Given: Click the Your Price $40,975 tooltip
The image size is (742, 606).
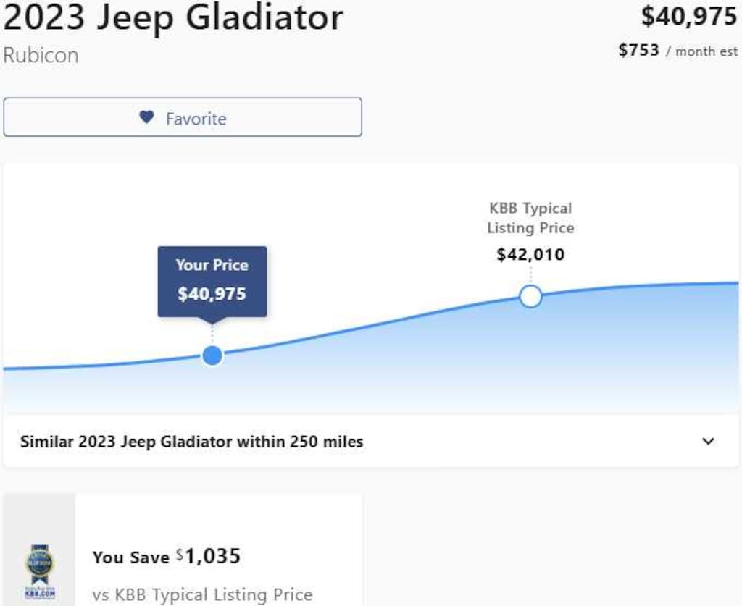Looking at the screenshot, I should (x=212, y=282).
